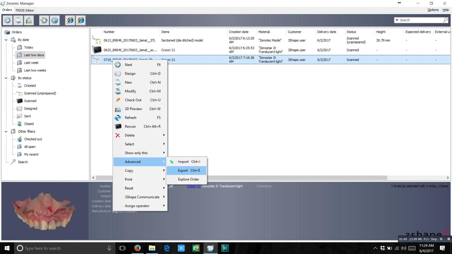Collapse the By date tree branch
Viewport: 452px width, 254px height.
(x=6, y=40)
